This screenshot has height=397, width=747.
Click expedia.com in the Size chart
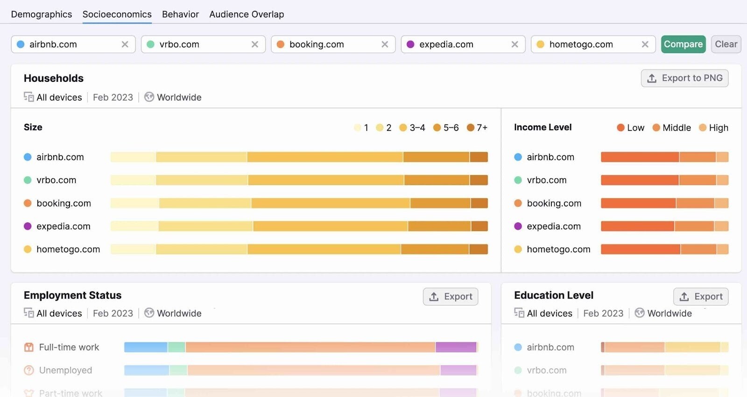coord(63,226)
